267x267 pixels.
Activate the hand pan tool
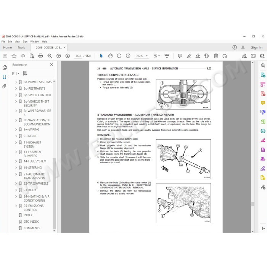[110, 56]
